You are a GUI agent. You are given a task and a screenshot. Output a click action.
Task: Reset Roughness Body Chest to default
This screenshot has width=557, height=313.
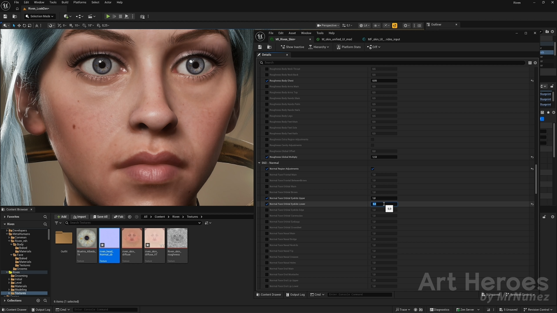(532, 81)
